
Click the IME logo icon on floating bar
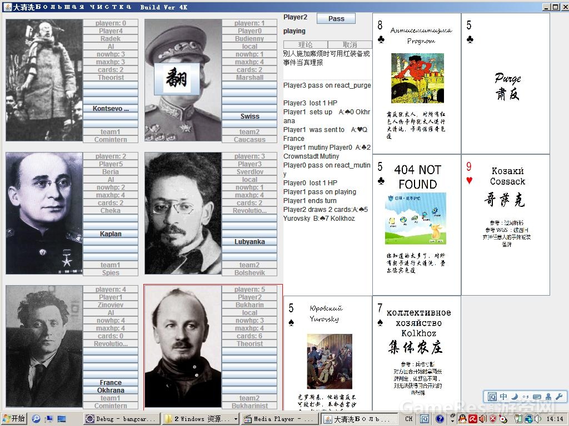[x=492, y=397]
